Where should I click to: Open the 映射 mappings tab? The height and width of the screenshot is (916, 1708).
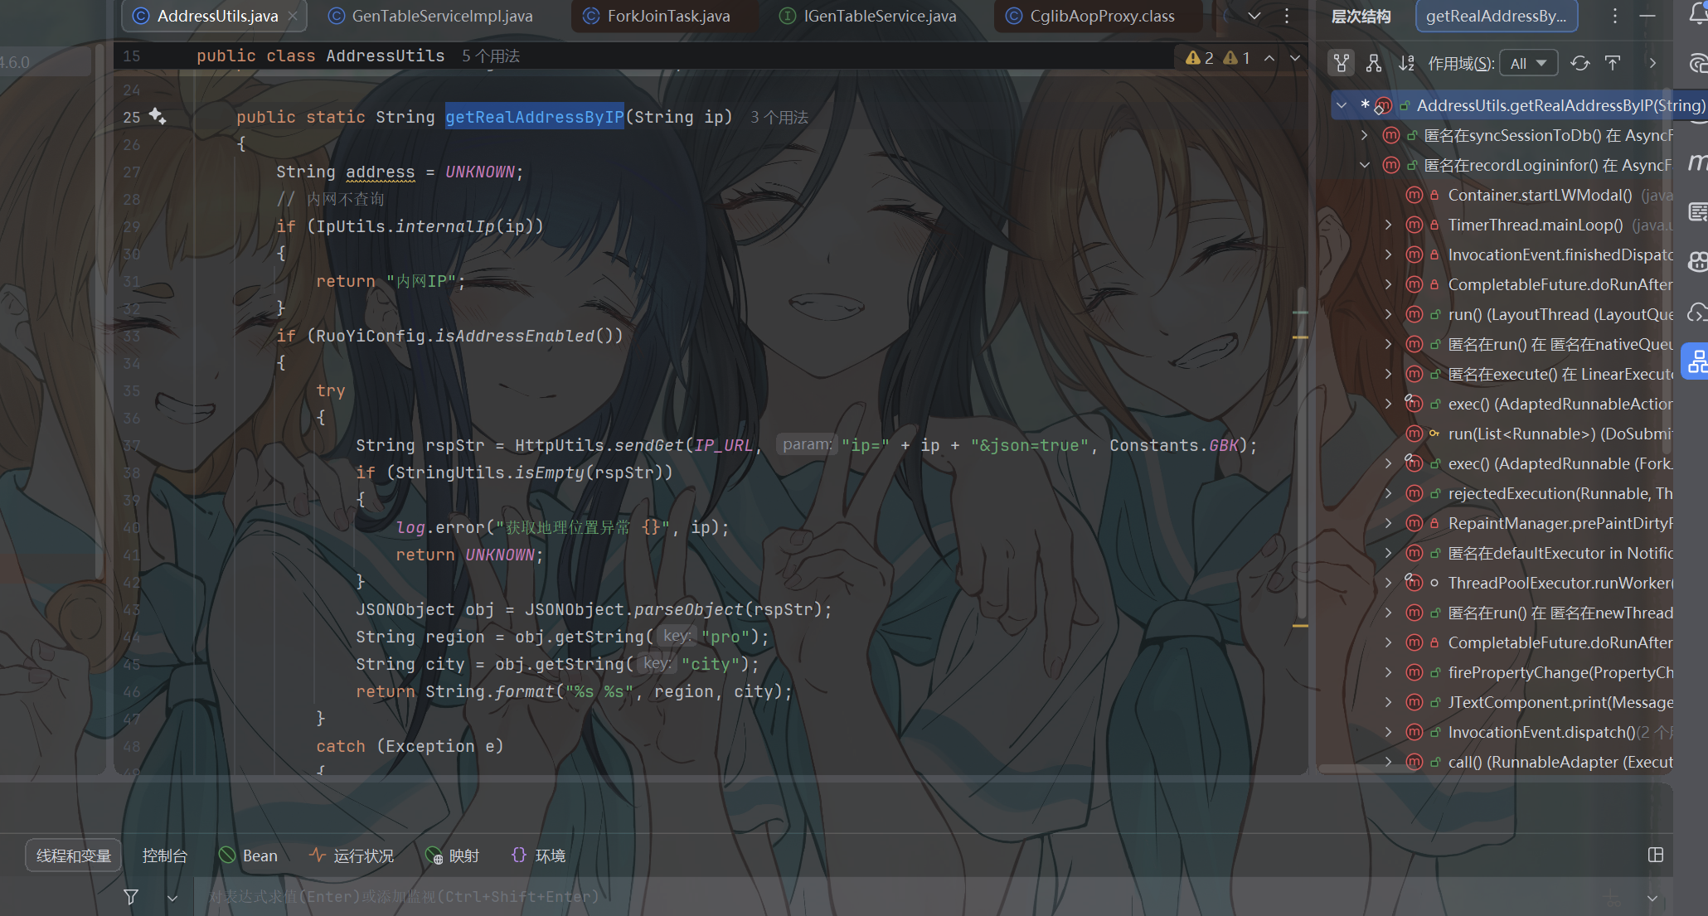(x=453, y=855)
